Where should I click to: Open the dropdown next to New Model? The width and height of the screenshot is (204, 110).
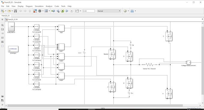[6, 11]
